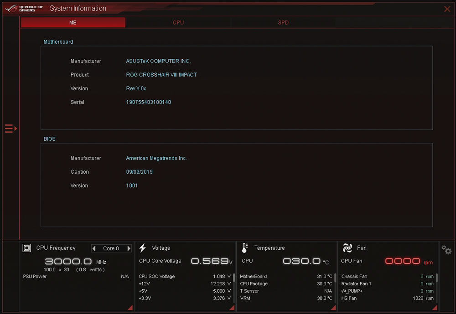Select product name ROG CROSSHAIR VIII IMPACT

(x=161, y=75)
